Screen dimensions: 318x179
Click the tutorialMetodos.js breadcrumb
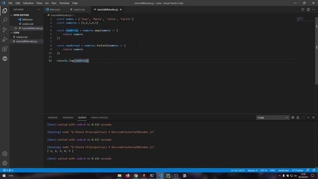pyautogui.click(x=61, y=15)
